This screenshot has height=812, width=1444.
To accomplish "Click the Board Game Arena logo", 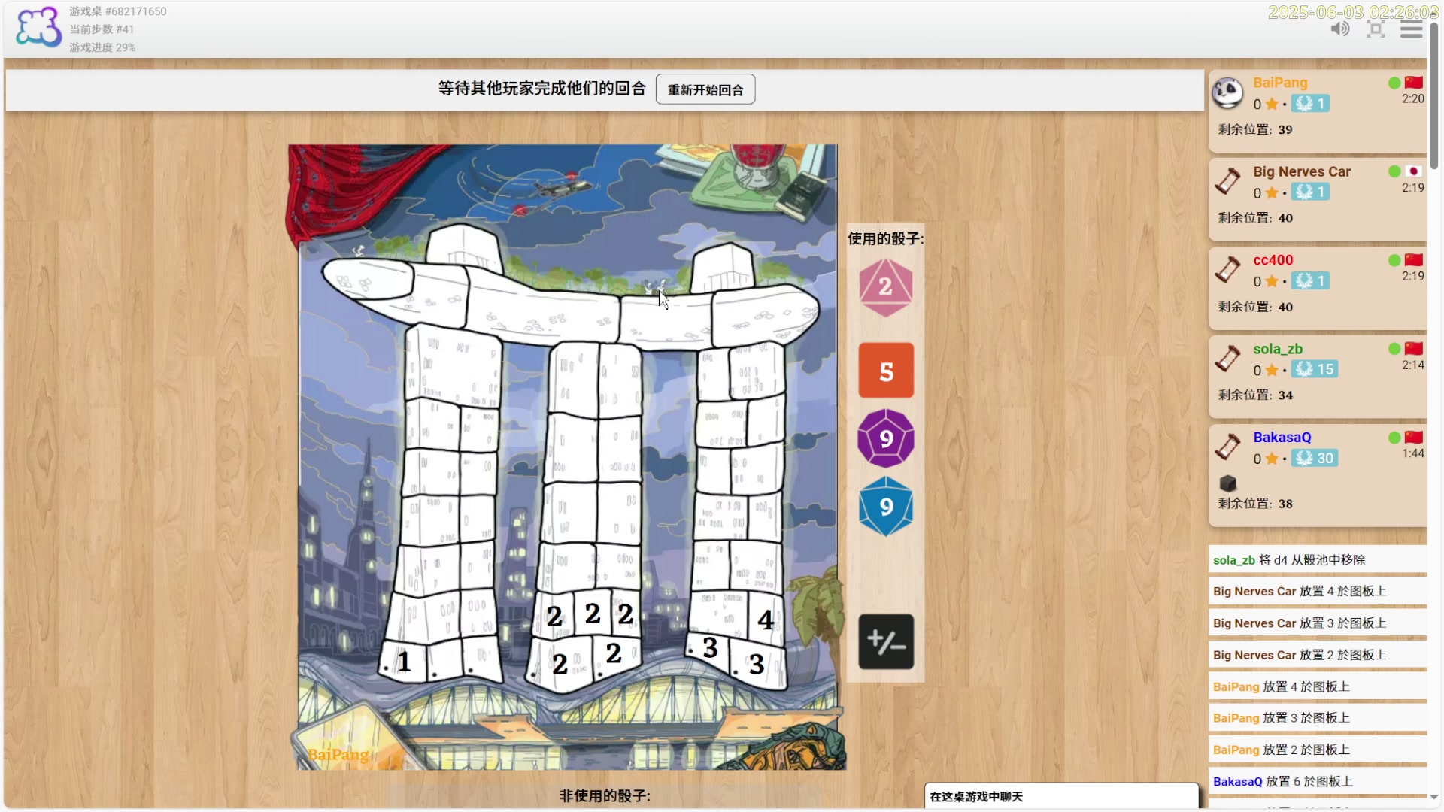I will pyautogui.click(x=38, y=28).
